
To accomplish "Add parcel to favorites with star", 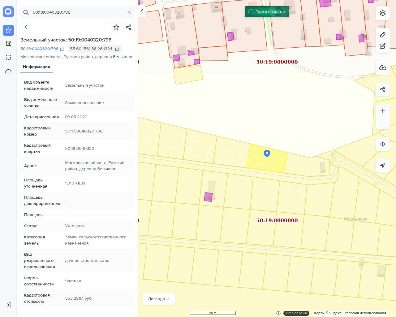I will click(x=116, y=27).
